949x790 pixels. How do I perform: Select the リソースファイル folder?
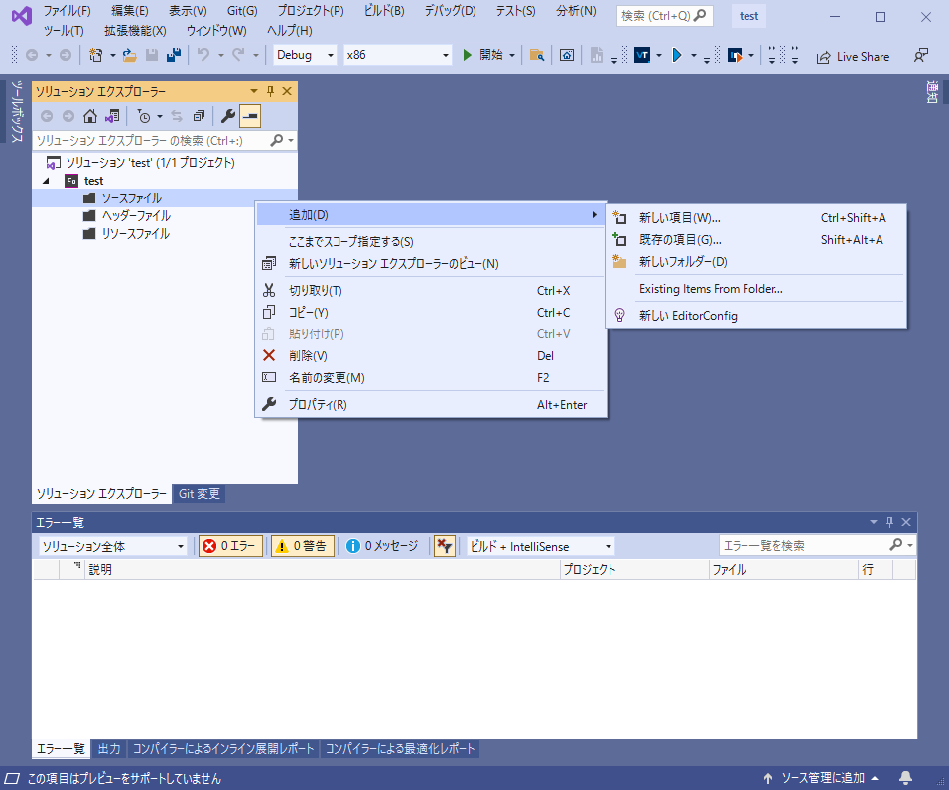136,234
